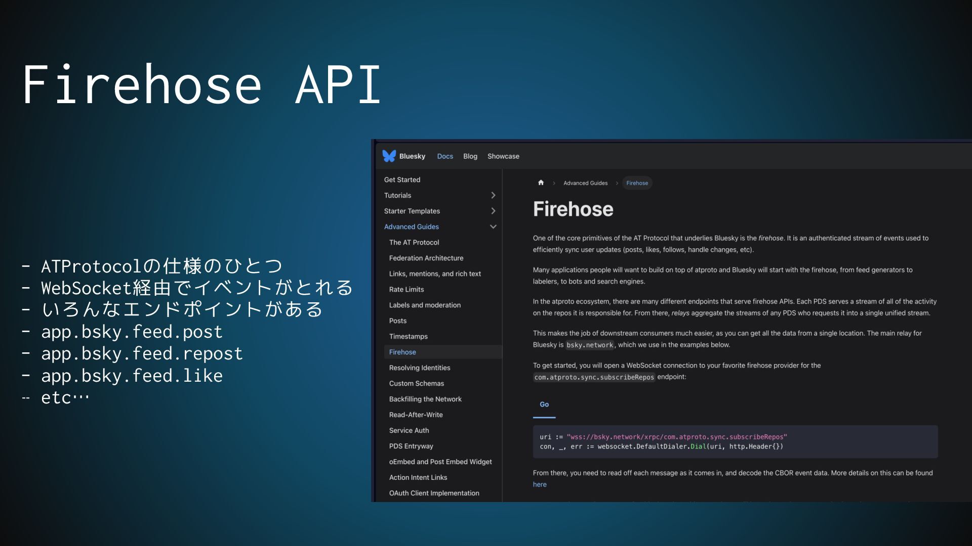Go to Federation Architecture page
Viewport: 972px width, 546px height.
tap(426, 258)
